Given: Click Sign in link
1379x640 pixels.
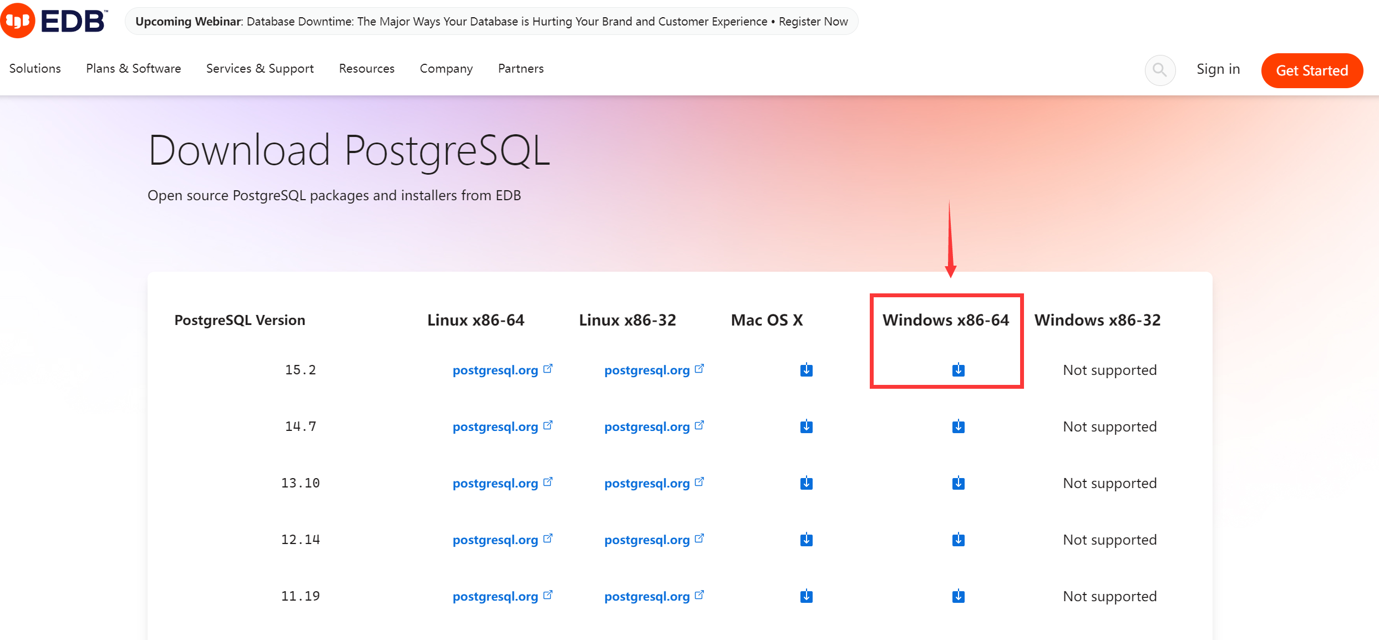Looking at the screenshot, I should point(1218,69).
